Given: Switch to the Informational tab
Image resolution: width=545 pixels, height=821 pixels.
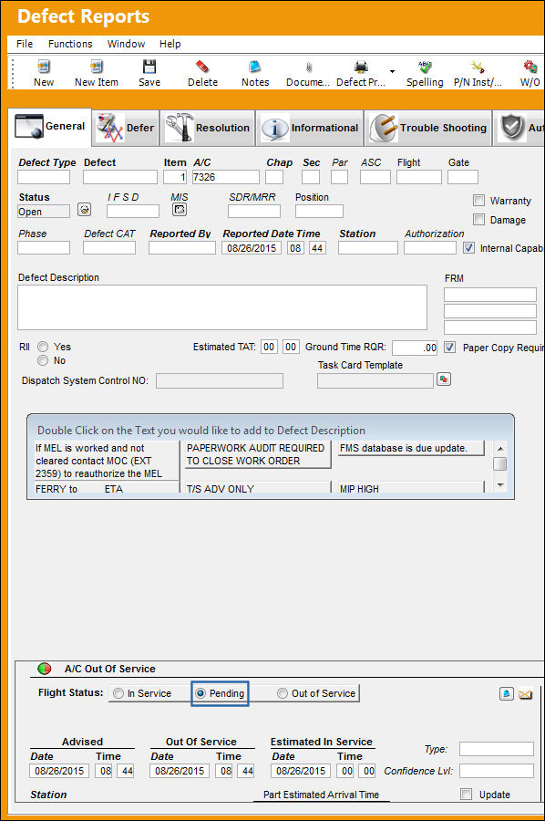Looking at the screenshot, I should point(310,128).
